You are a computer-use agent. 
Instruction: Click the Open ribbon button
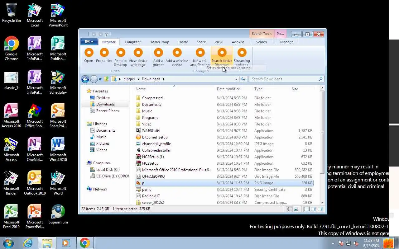pos(89,55)
